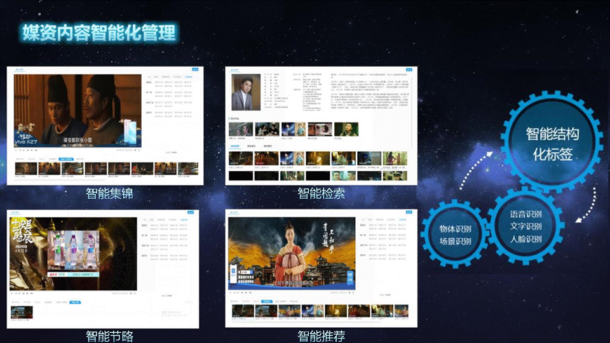Click the 智能集锦 caption
The width and height of the screenshot is (610, 343).
click(109, 193)
